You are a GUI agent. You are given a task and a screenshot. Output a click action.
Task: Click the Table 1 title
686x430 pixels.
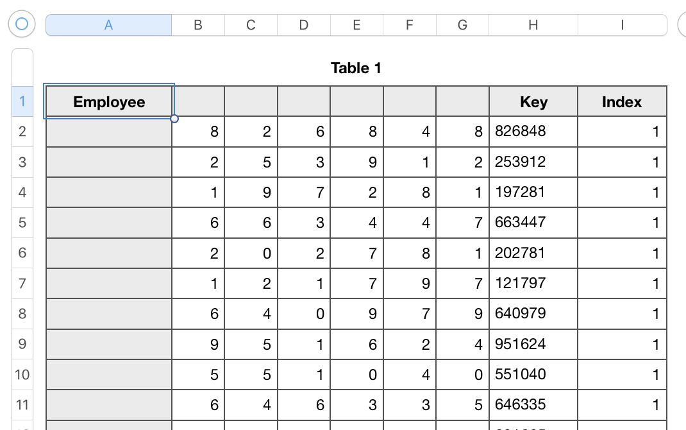pyautogui.click(x=356, y=68)
